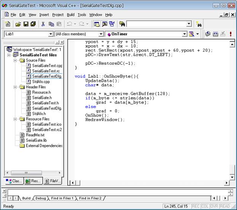The image size is (237, 210).
Task: Click the document icon left of File menu
Action: (x=7, y=14)
